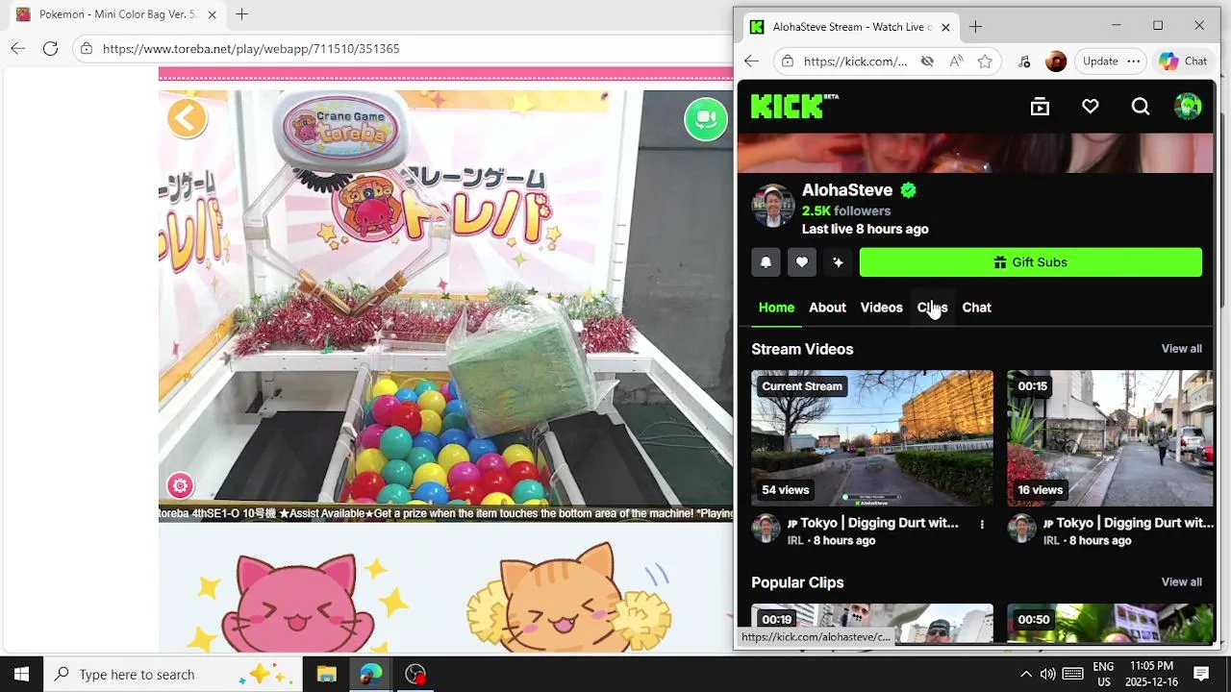Click the Kick page vertical scrollbar
Screen dimensions: 1231x692
pyautogui.click(x=1217, y=360)
